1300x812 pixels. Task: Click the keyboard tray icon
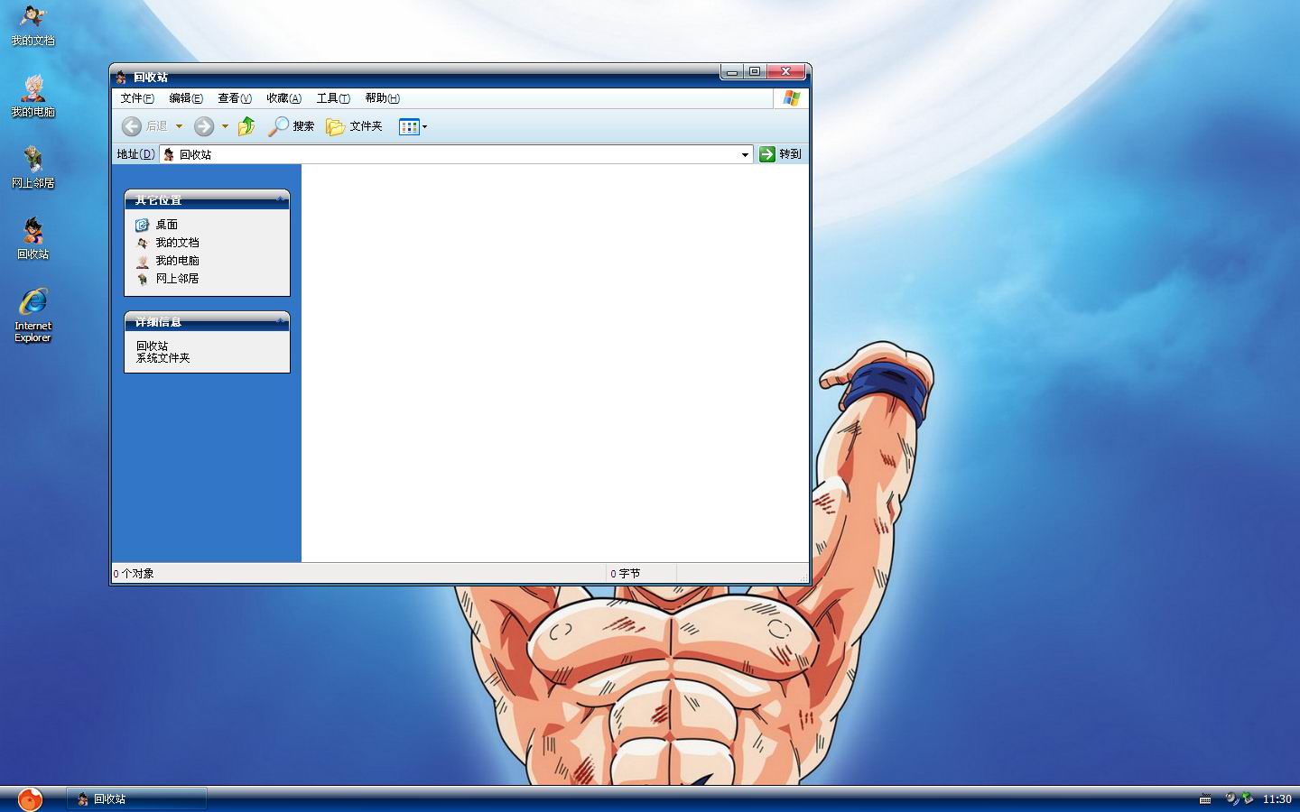click(x=1205, y=799)
